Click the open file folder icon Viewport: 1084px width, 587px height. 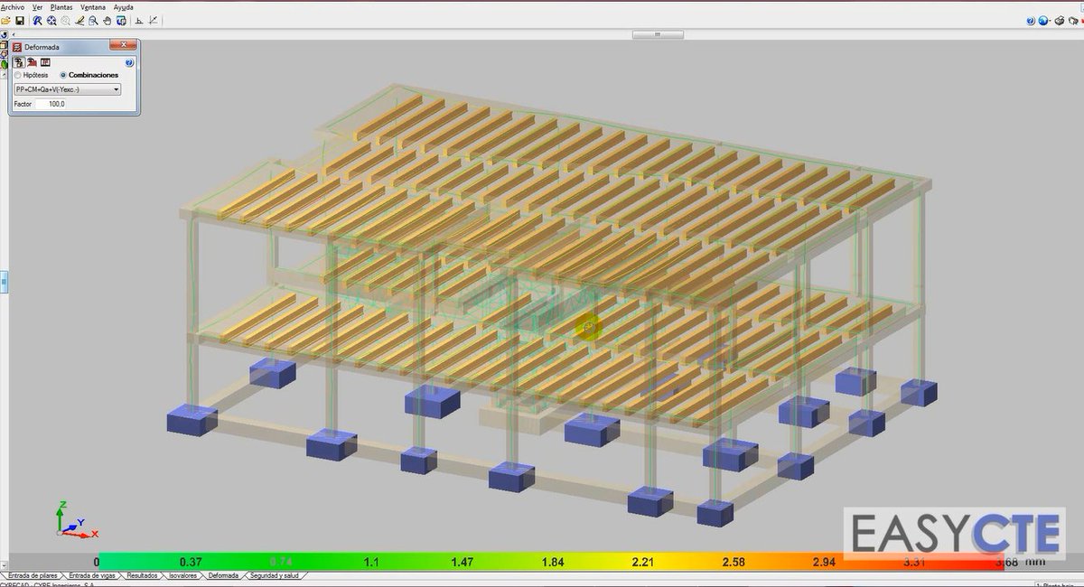(5, 21)
